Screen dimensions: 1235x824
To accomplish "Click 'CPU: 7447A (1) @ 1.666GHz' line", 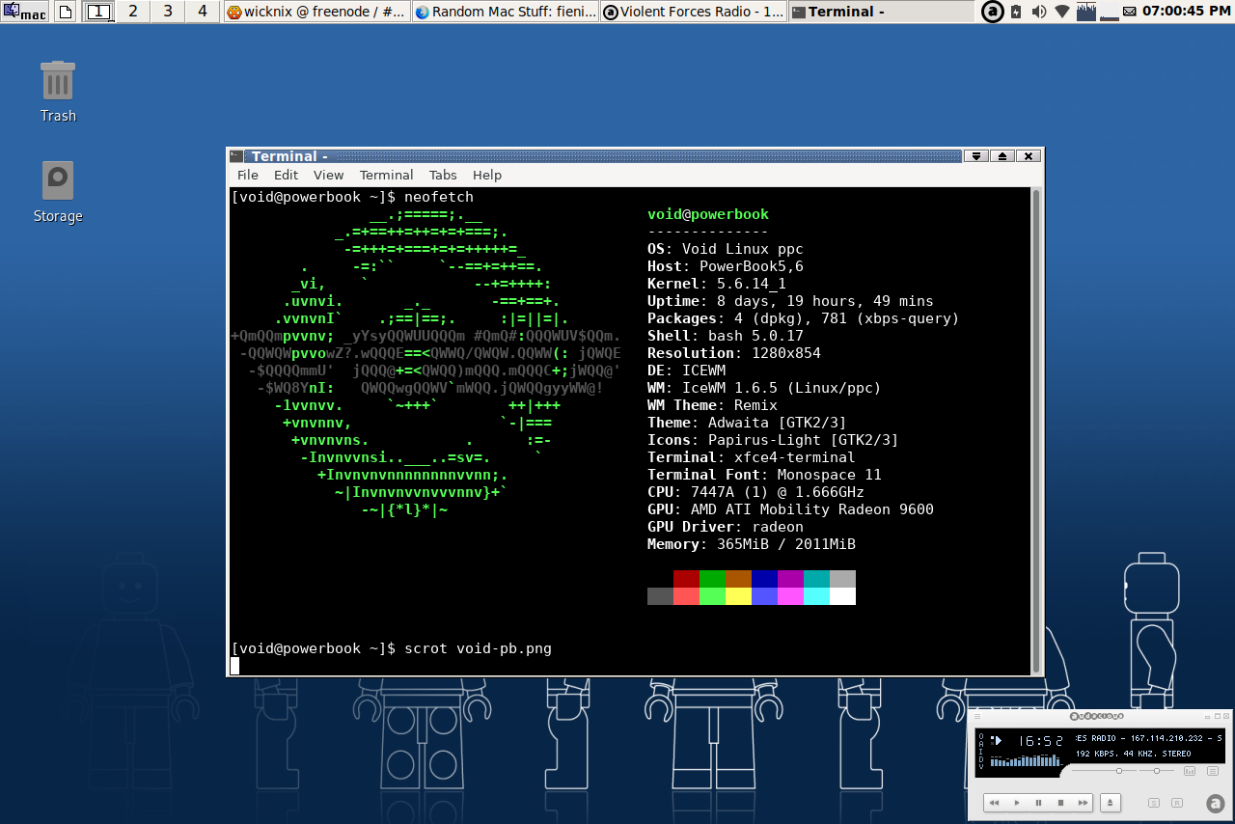I will 755,492.
